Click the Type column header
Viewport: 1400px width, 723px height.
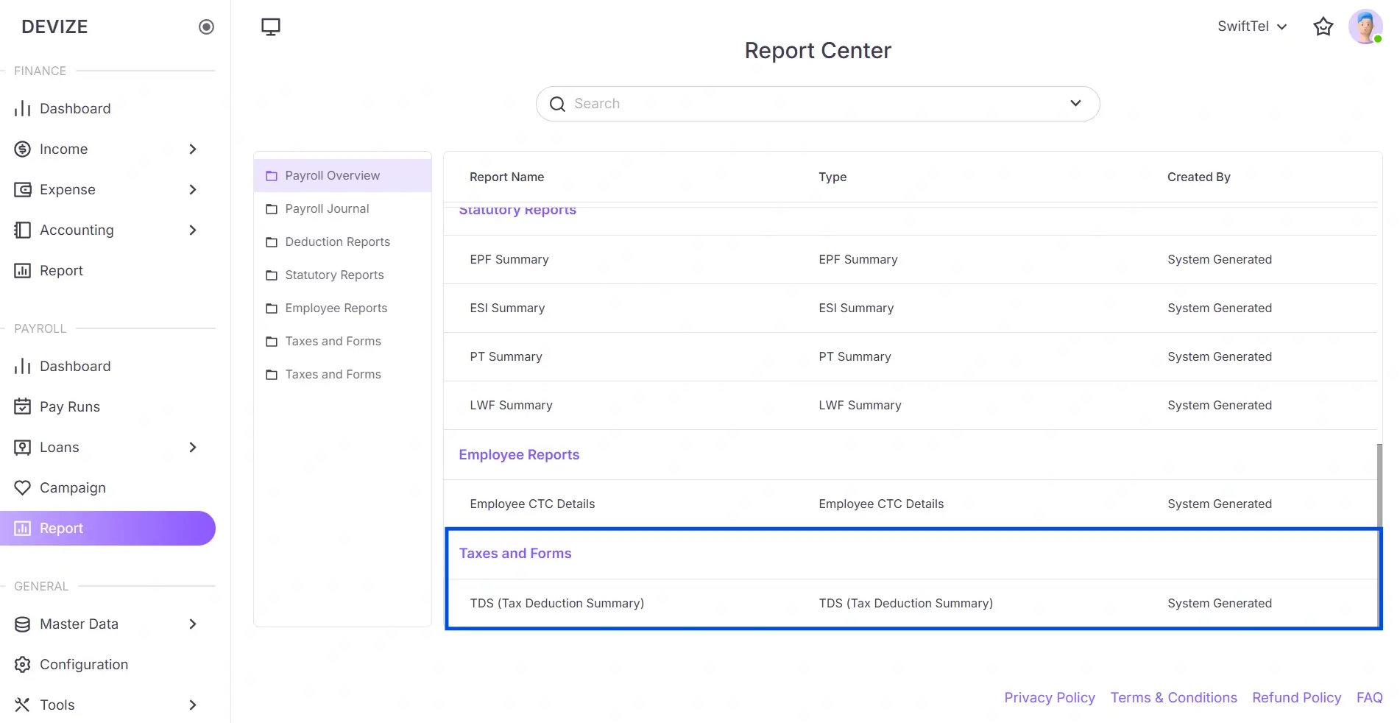pyautogui.click(x=832, y=177)
